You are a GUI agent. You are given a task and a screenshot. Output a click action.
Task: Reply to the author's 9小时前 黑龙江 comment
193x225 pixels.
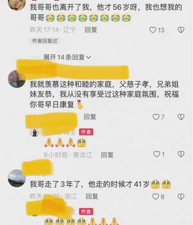[x=107, y=155]
